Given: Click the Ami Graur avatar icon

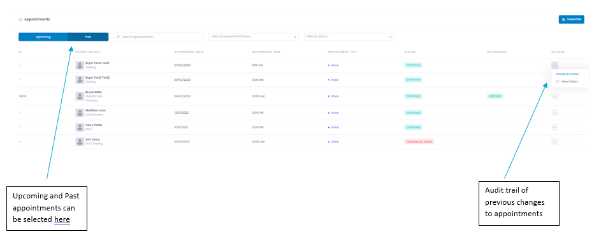Looking at the screenshot, I should coord(80,142).
